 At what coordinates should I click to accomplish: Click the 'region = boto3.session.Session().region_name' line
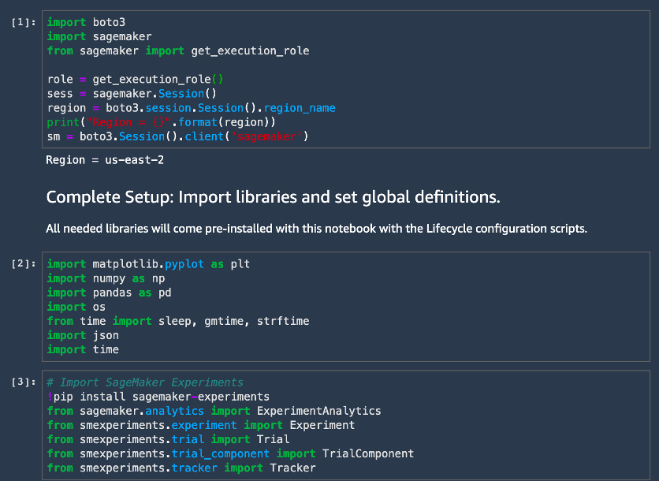click(192, 108)
